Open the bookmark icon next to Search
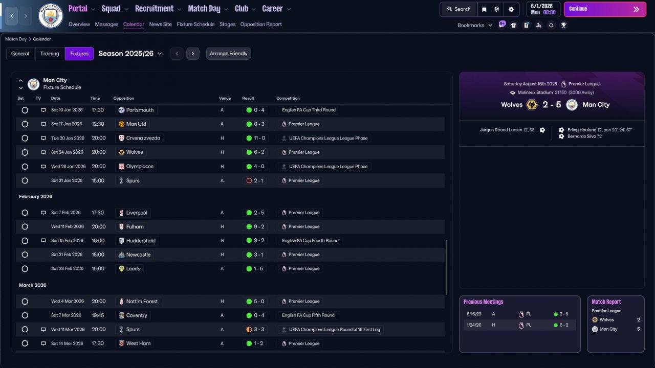This screenshot has height=368, width=655. [x=484, y=9]
